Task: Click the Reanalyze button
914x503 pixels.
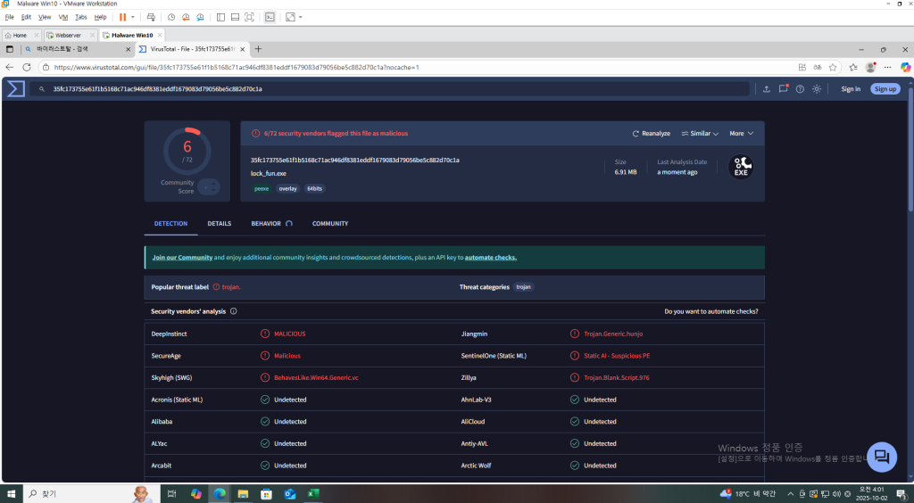Action: pyautogui.click(x=651, y=134)
